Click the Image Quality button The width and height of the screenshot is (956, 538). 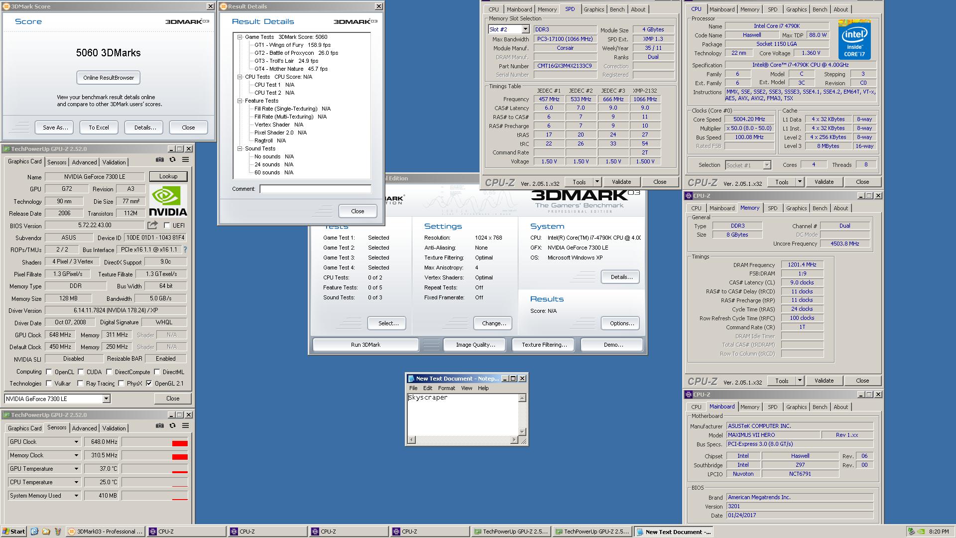(x=476, y=345)
